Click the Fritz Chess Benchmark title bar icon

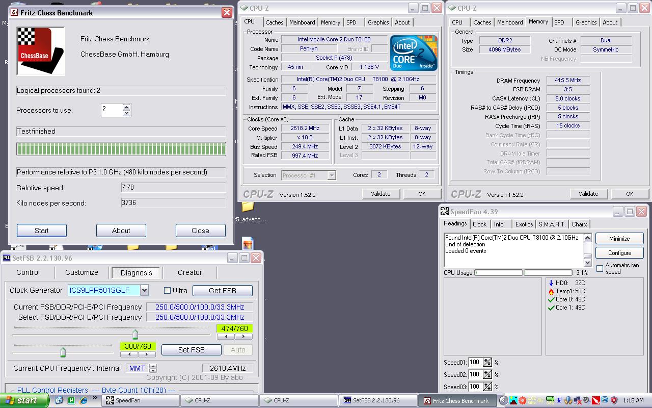(x=14, y=12)
